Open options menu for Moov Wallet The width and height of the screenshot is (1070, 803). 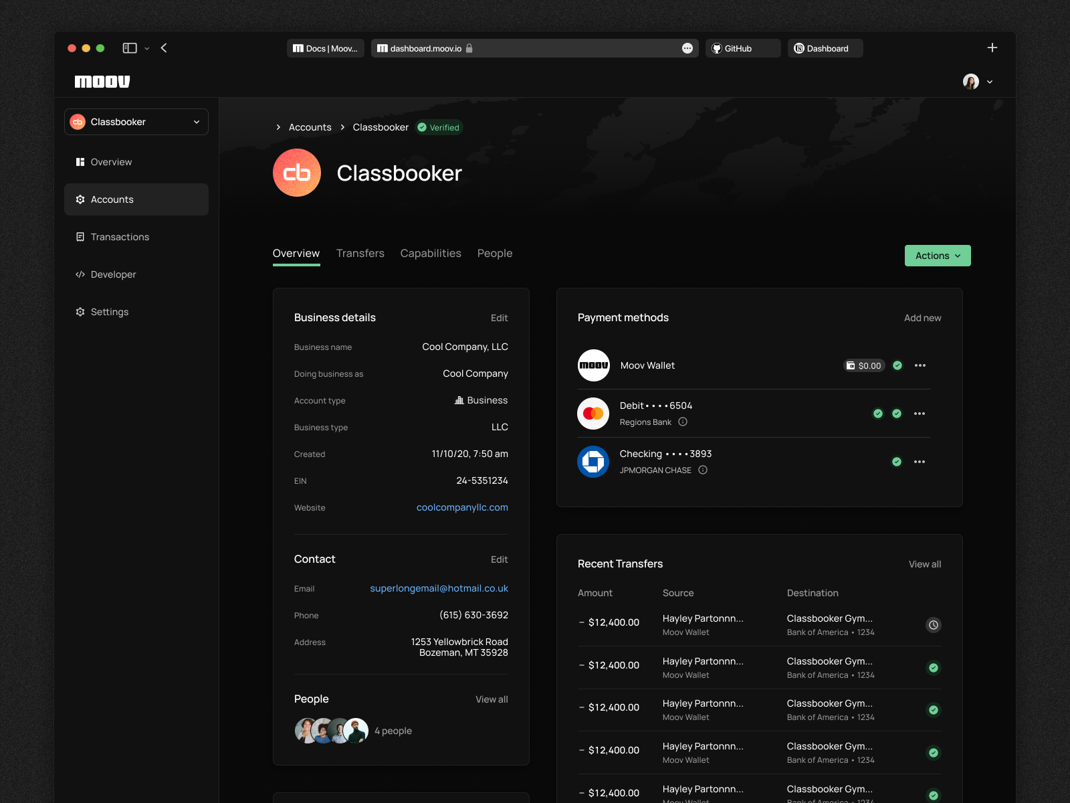pos(920,365)
